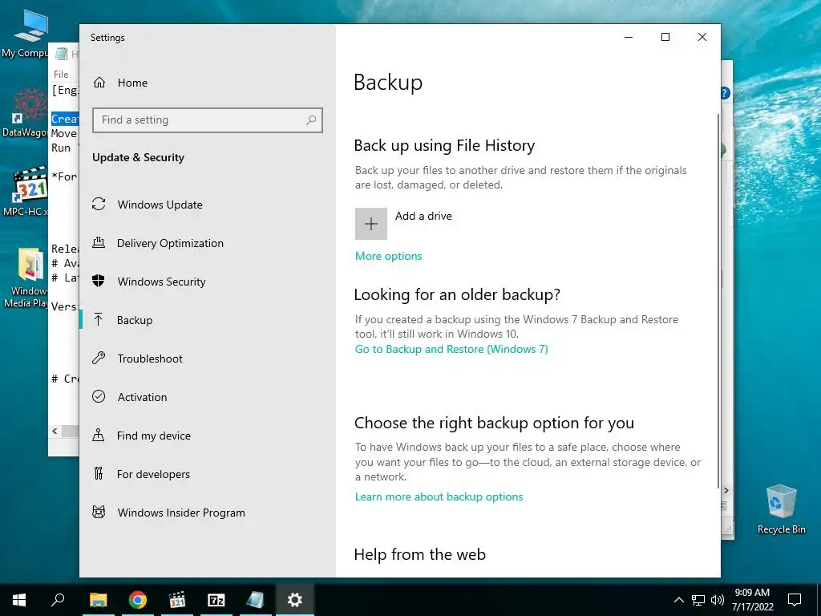Open 7-Zip from the taskbar
The height and width of the screenshot is (616, 821).
point(216,600)
